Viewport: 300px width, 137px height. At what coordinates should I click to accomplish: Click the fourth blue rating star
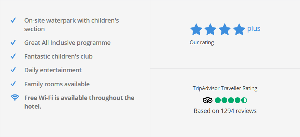(239, 30)
